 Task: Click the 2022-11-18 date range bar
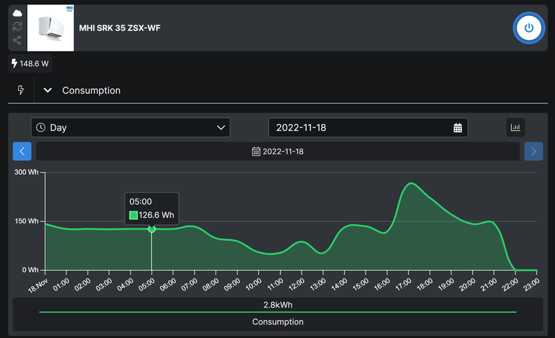click(277, 151)
